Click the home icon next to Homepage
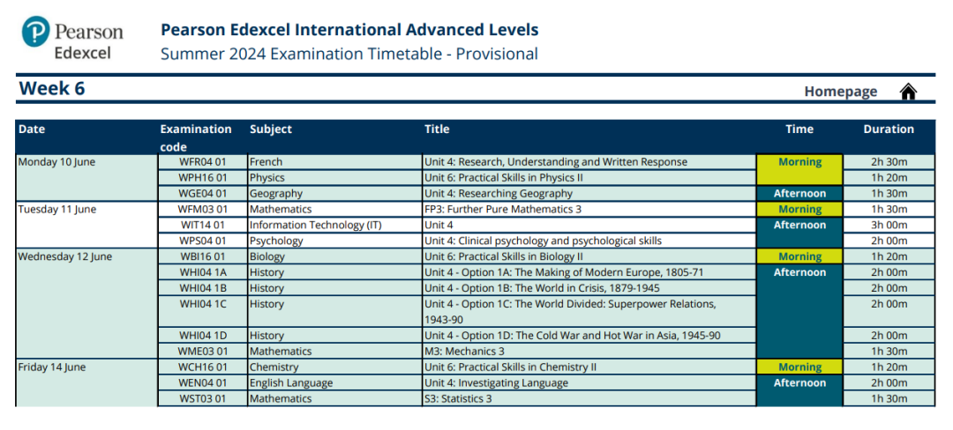953x430 pixels. 908,92
